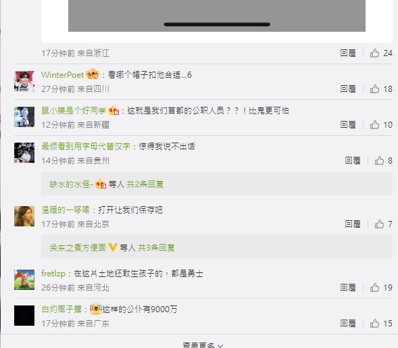Reply to fretlzp's comment

point(348,288)
